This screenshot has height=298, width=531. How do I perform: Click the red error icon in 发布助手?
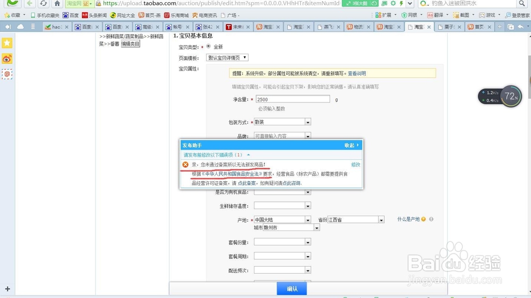185,165
